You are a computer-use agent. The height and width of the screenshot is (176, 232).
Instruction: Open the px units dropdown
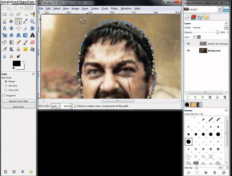coord(55,106)
